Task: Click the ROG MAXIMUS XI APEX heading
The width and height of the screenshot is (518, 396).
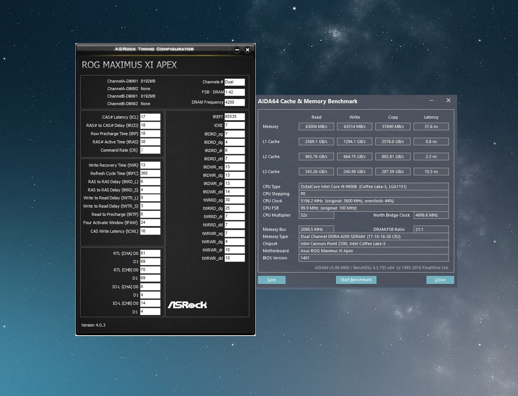Action: click(x=129, y=65)
